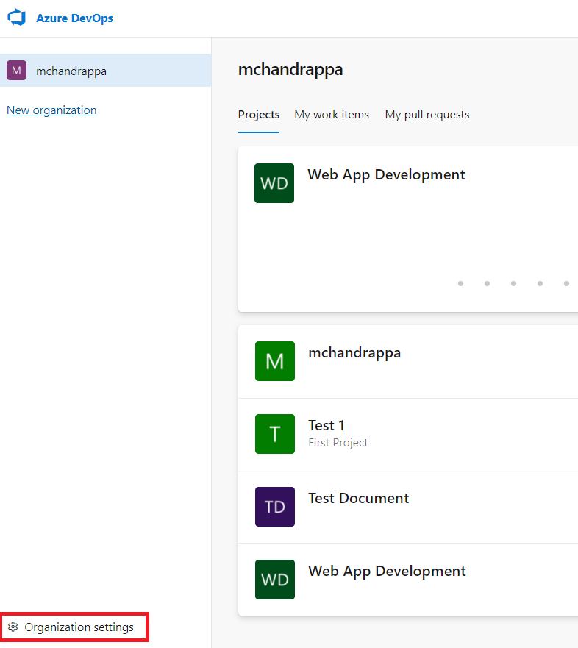Open the Azure DevOps home link
The width and height of the screenshot is (578, 648).
(74, 18)
